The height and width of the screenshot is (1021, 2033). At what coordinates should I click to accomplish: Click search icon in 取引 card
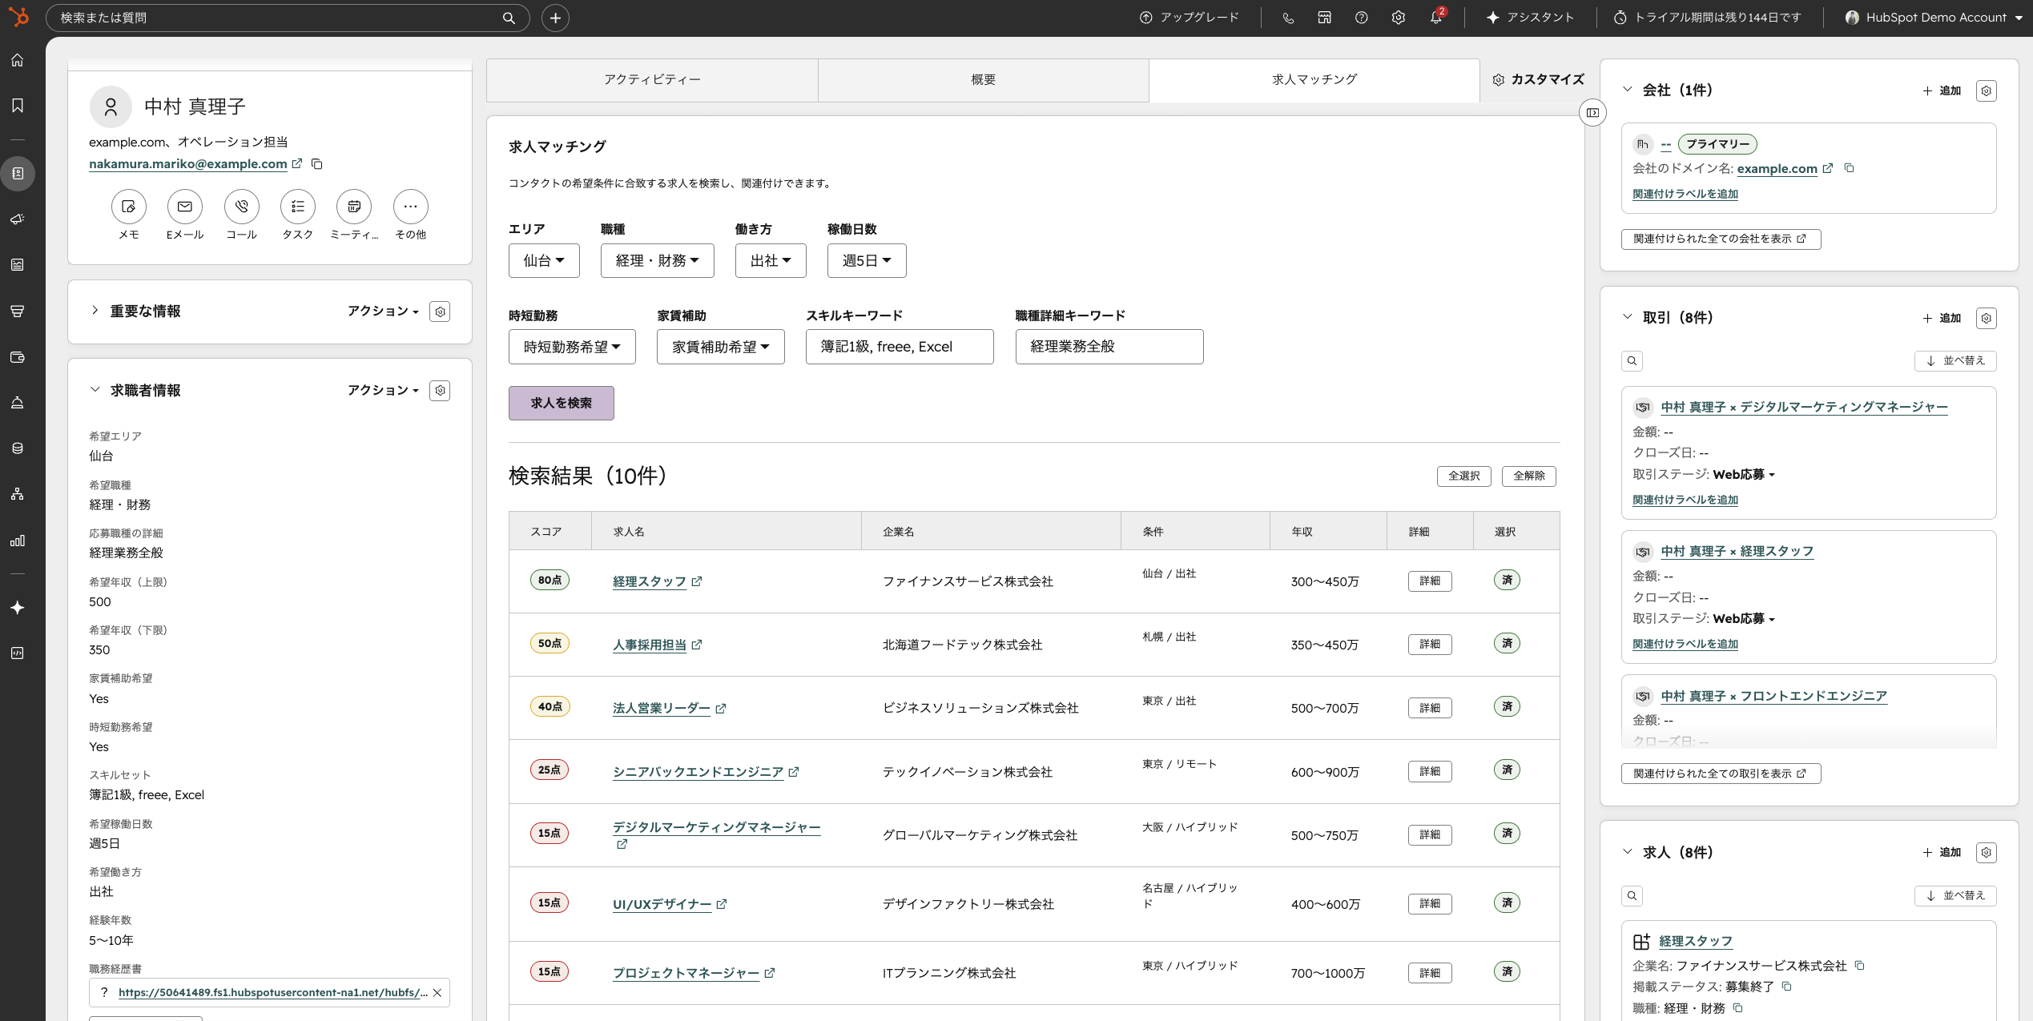[1632, 361]
